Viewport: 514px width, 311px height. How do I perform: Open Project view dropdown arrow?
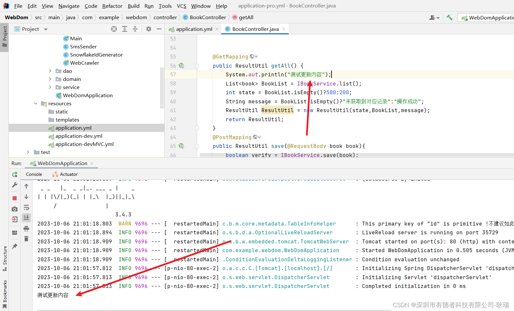[46, 29]
